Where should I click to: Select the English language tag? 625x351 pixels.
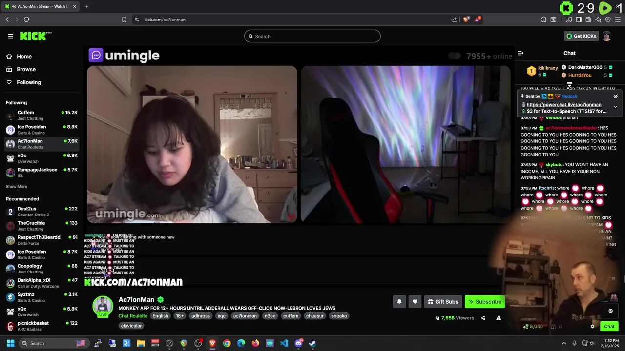pos(160,316)
